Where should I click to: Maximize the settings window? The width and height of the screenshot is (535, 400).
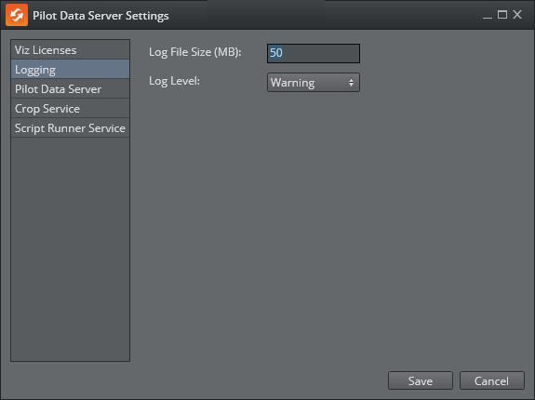click(502, 15)
